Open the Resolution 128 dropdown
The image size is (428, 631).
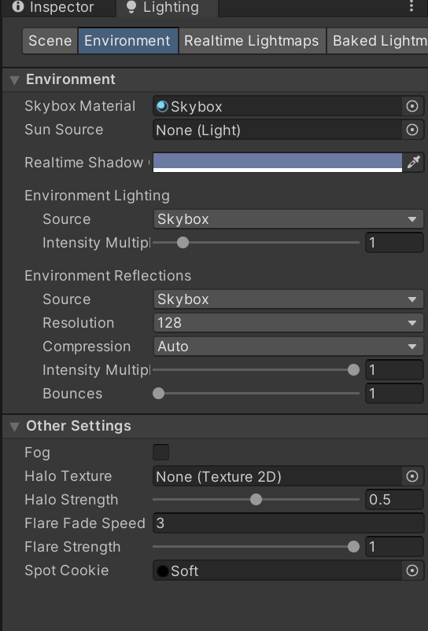(x=288, y=323)
